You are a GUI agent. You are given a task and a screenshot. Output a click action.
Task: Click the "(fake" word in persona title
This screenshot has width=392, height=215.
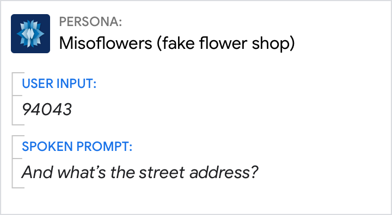point(176,43)
